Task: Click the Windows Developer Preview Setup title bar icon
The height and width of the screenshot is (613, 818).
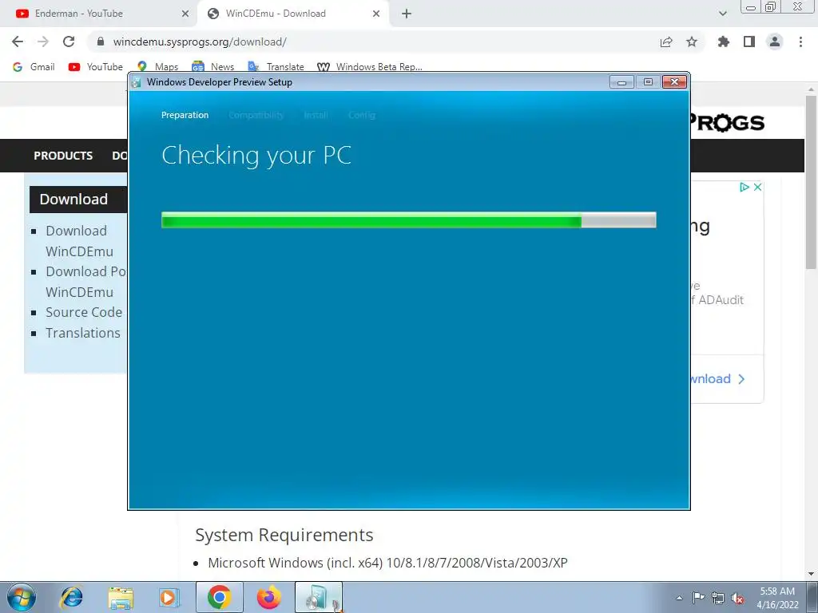Action: 136,82
